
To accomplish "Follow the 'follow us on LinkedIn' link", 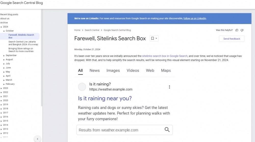I will pos(195,19).
